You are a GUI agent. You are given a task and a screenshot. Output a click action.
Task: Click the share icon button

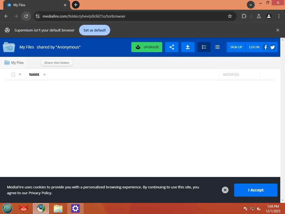pos(171,47)
